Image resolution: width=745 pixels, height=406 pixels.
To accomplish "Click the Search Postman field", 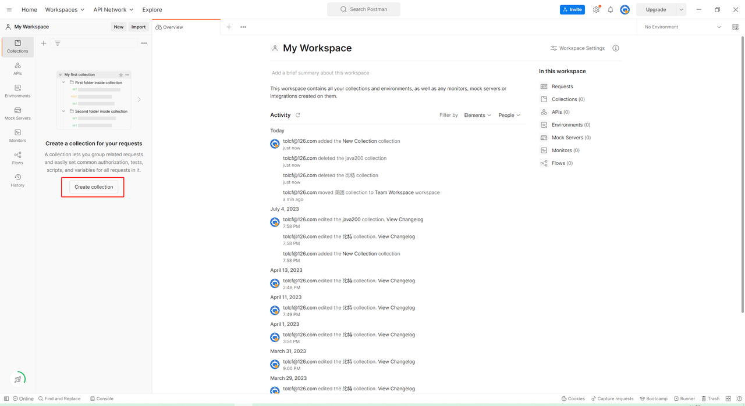I will (x=364, y=9).
